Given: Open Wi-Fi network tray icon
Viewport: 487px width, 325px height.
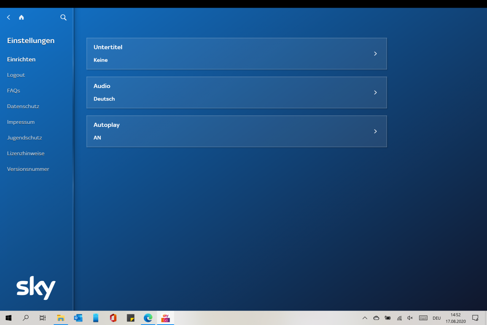Looking at the screenshot, I should tap(399, 318).
